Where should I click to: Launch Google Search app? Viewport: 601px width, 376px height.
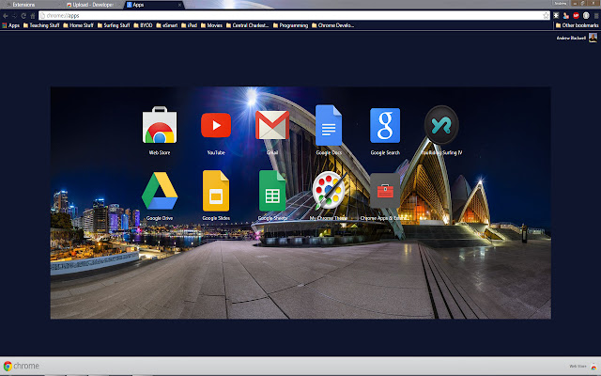coord(385,126)
